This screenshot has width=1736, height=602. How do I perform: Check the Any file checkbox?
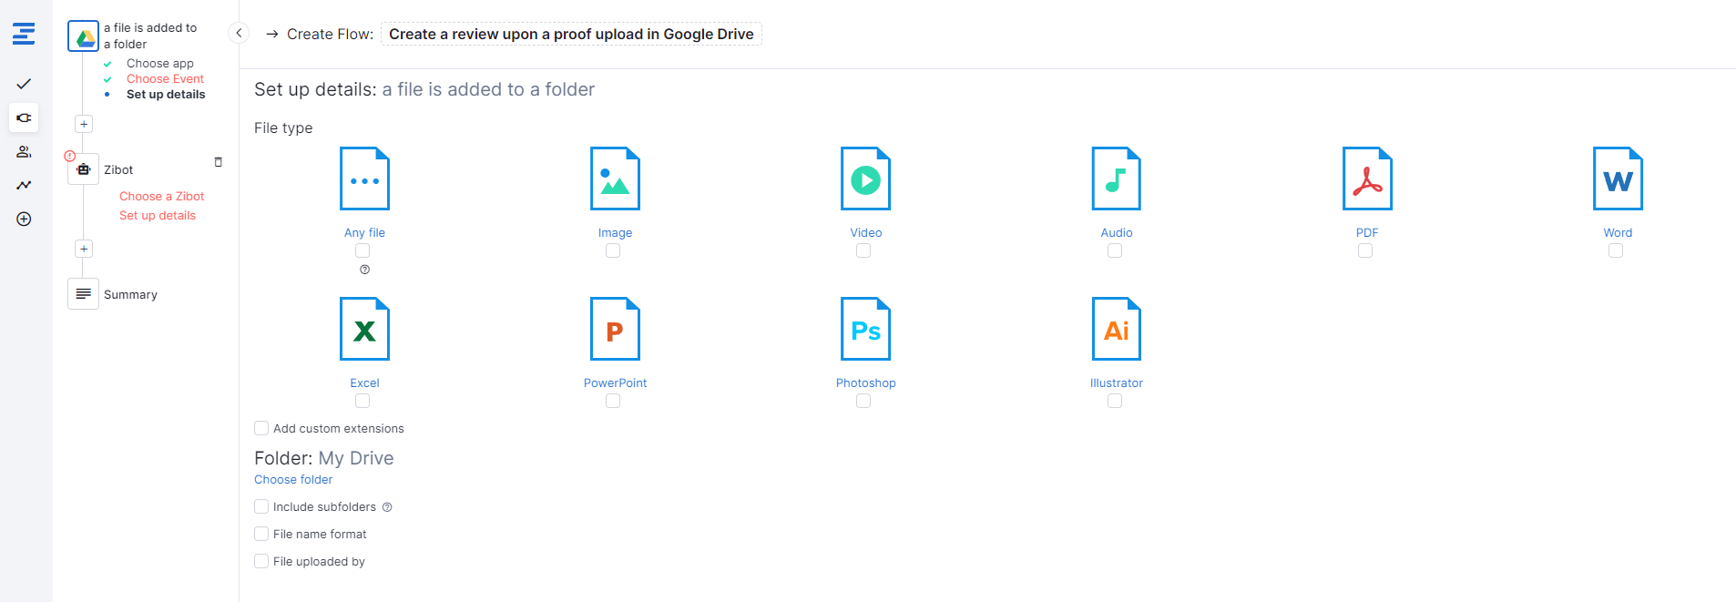click(x=363, y=250)
